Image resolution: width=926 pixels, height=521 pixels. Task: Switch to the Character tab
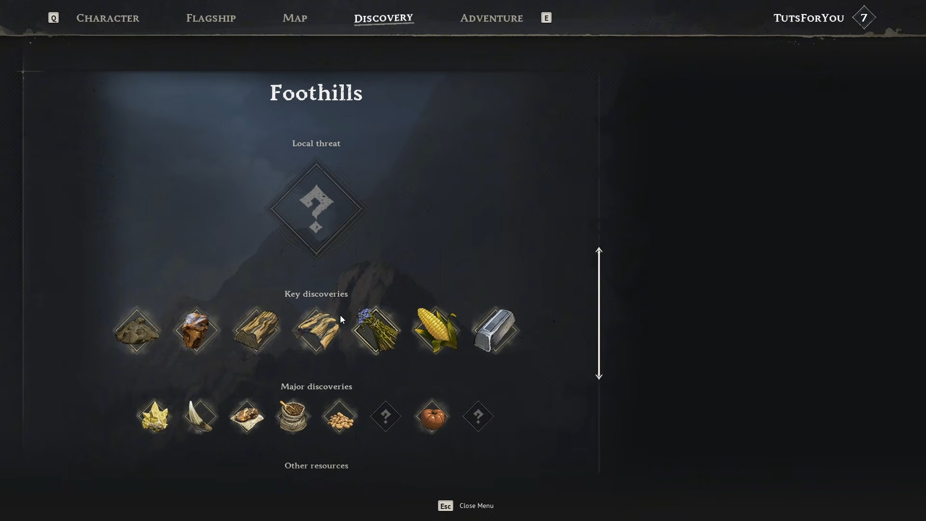(x=108, y=18)
